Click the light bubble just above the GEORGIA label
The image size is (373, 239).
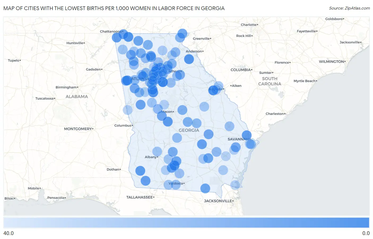tap(188, 122)
